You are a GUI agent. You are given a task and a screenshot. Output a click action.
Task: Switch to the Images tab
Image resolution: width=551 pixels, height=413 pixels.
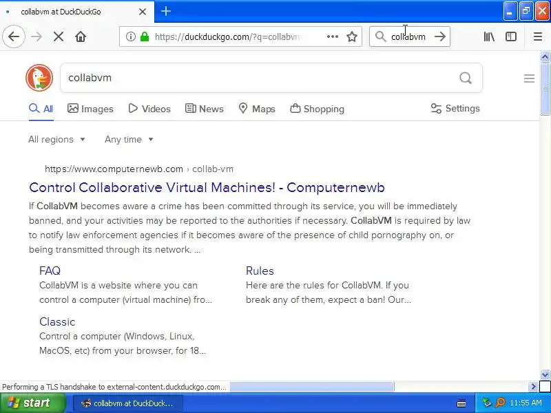(x=90, y=109)
